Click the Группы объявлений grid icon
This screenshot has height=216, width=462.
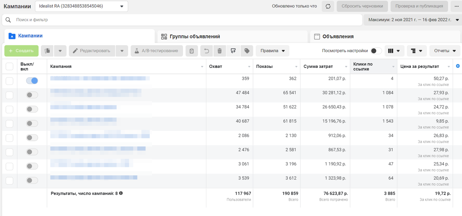pyautogui.click(x=164, y=36)
